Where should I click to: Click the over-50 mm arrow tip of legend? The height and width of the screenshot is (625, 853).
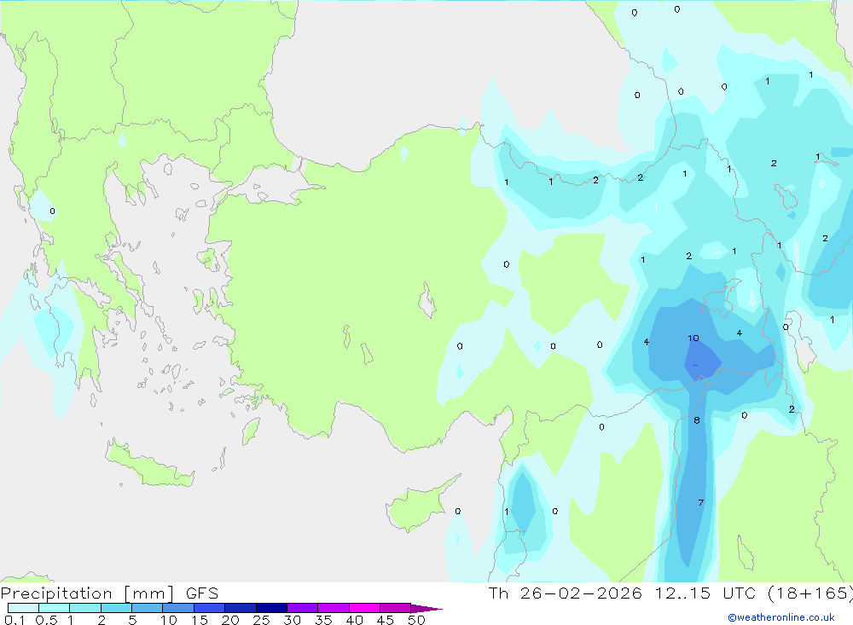point(426,609)
